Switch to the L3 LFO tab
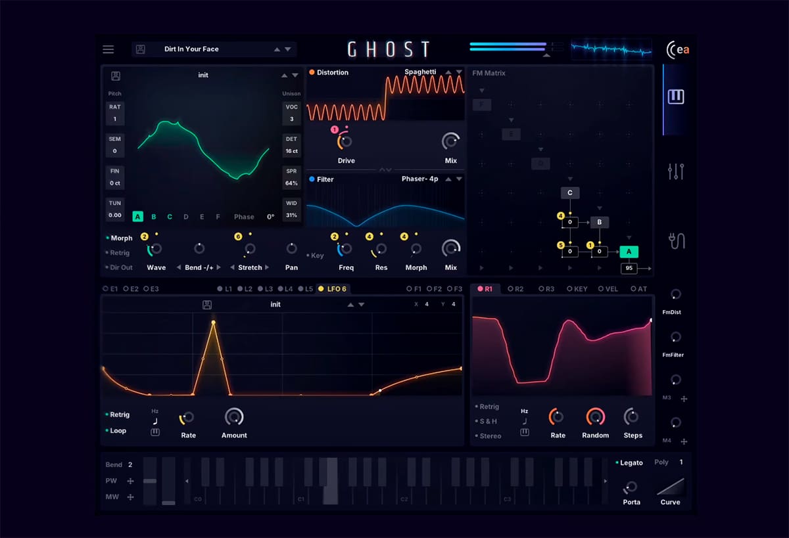Viewport: 789px width, 538px height. pyautogui.click(x=265, y=289)
